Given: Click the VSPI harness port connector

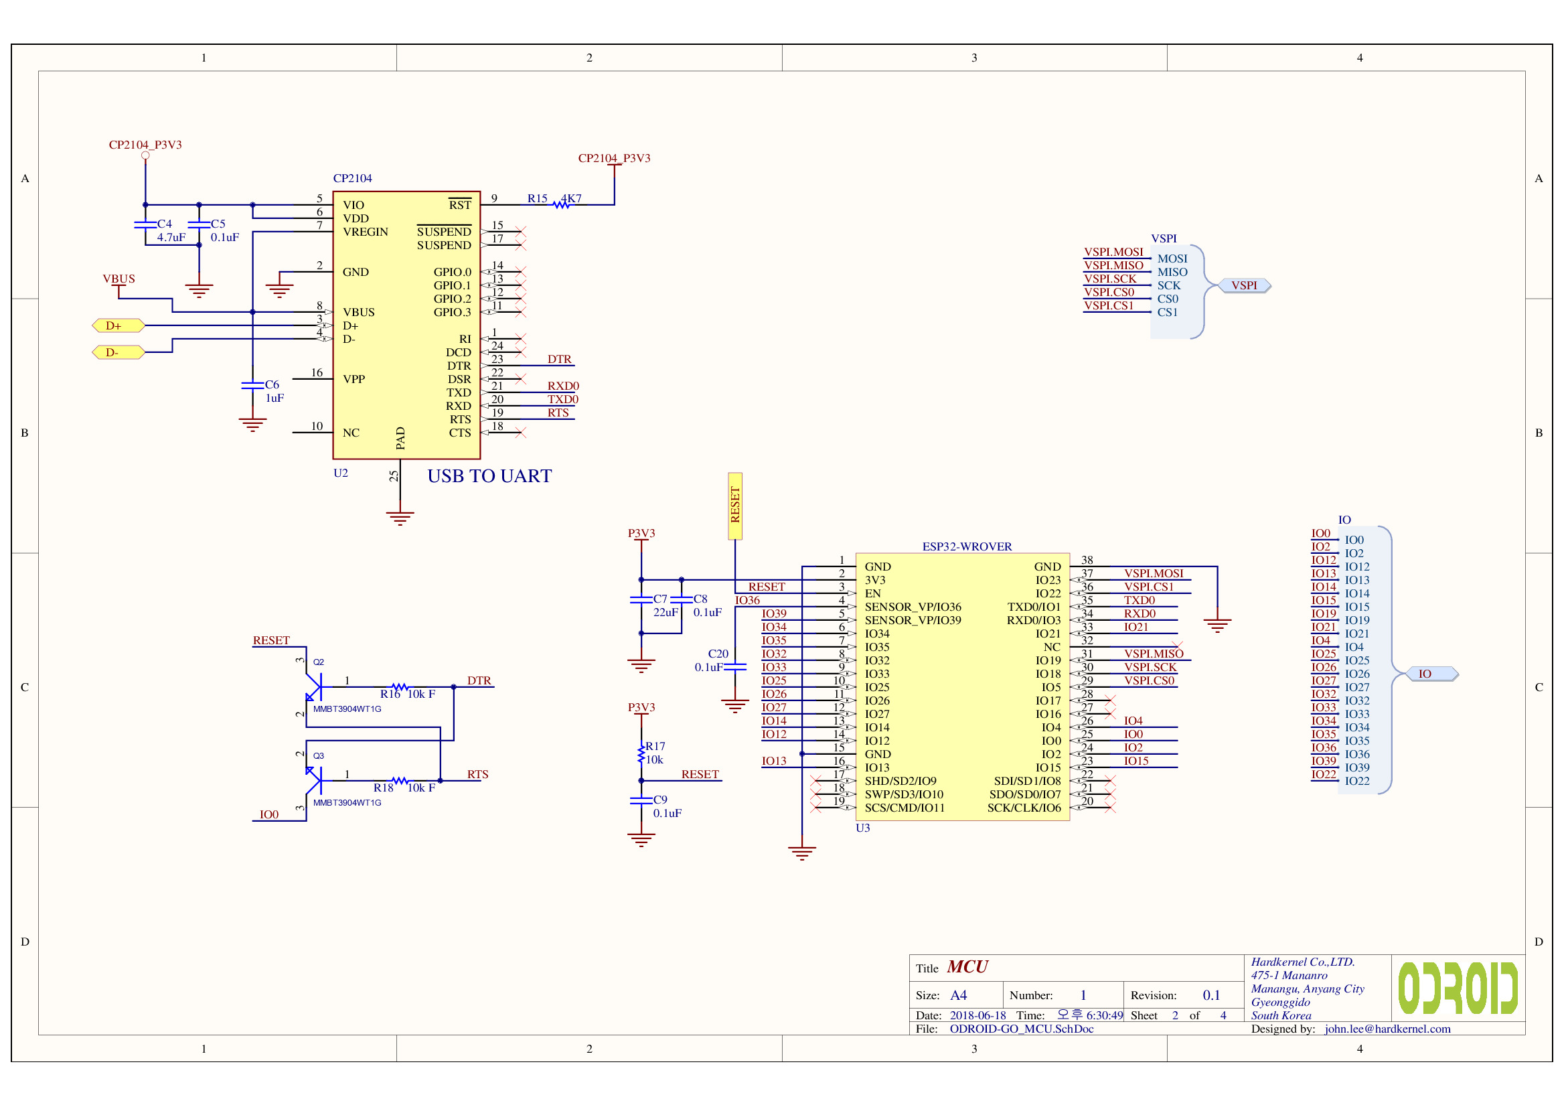Looking at the screenshot, I should pos(1244,285).
